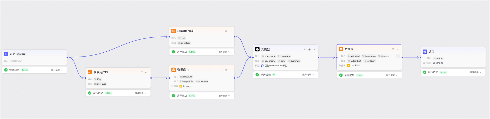The width and height of the screenshot is (490, 119).
Task: Click the 开始 start node icon
Action: [x=6, y=54]
